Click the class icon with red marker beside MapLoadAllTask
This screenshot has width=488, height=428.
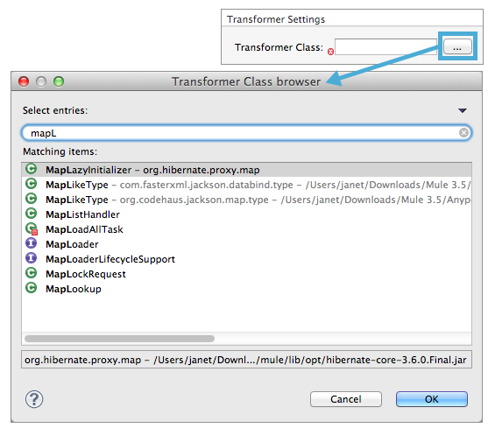[32, 228]
